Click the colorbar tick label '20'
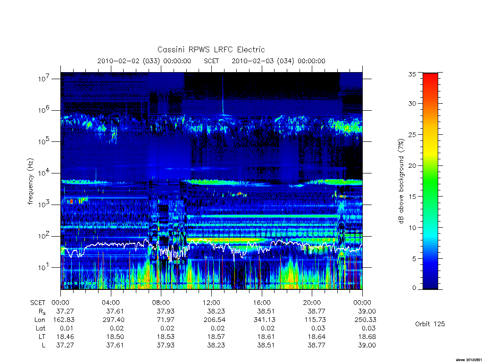The width and height of the screenshot is (483, 362). click(412, 165)
